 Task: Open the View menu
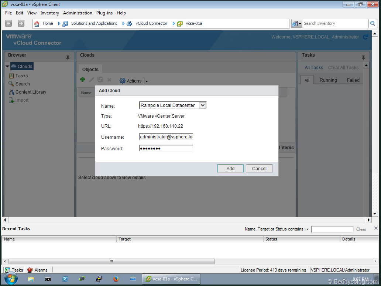(32, 13)
